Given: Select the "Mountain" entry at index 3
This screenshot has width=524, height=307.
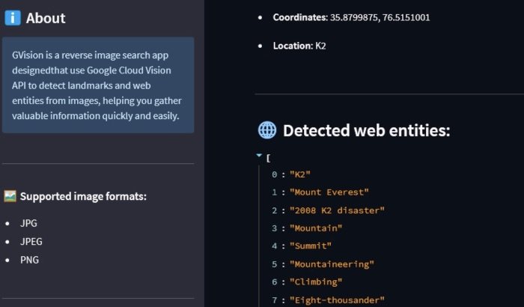Looking at the screenshot, I should (316, 228).
